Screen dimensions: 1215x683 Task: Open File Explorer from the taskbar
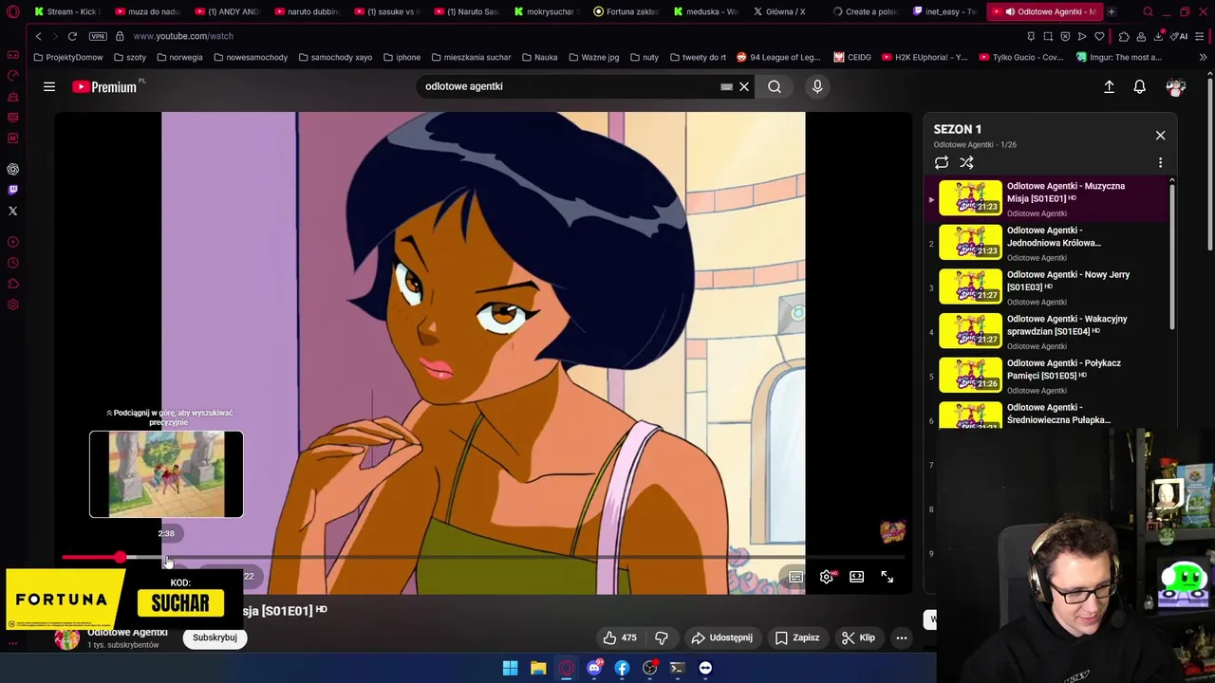[x=538, y=668]
